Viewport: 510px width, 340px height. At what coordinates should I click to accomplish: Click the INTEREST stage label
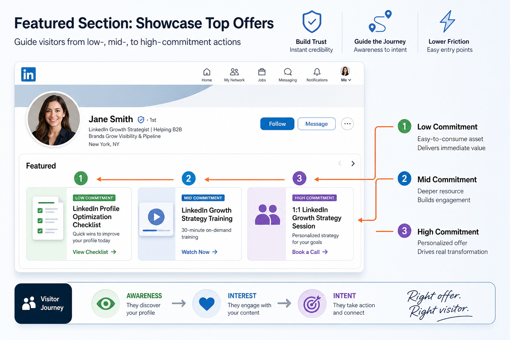point(242,296)
